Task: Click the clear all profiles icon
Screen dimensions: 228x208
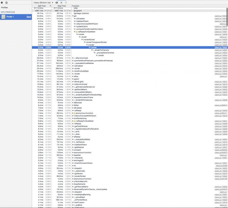Action: coord(6,2)
